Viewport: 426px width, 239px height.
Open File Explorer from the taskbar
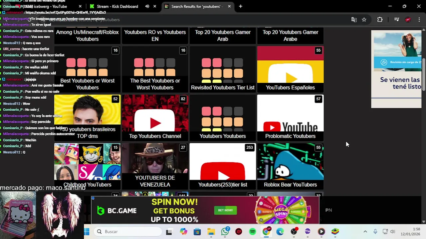tap(211, 232)
